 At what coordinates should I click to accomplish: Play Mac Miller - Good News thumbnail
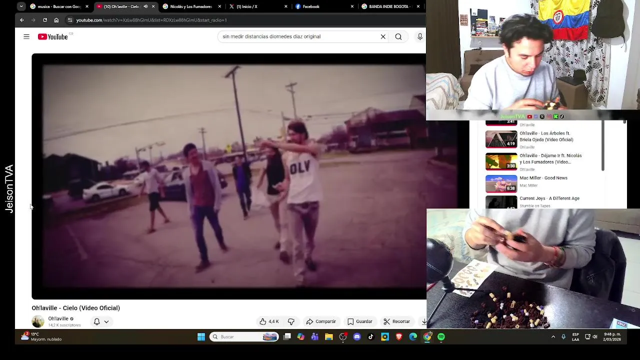click(501, 183)
